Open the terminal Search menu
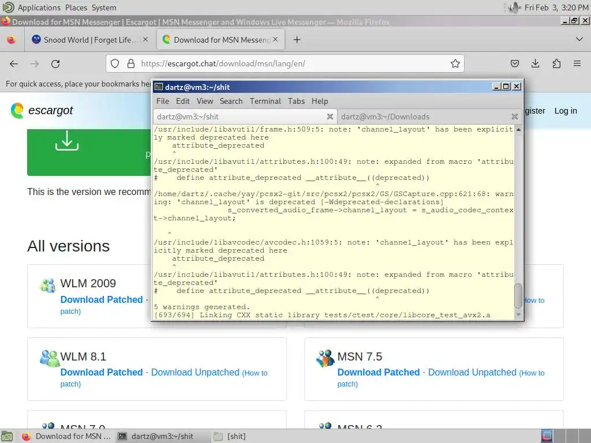This screenshot has width=591, height=443. (231, 101)
